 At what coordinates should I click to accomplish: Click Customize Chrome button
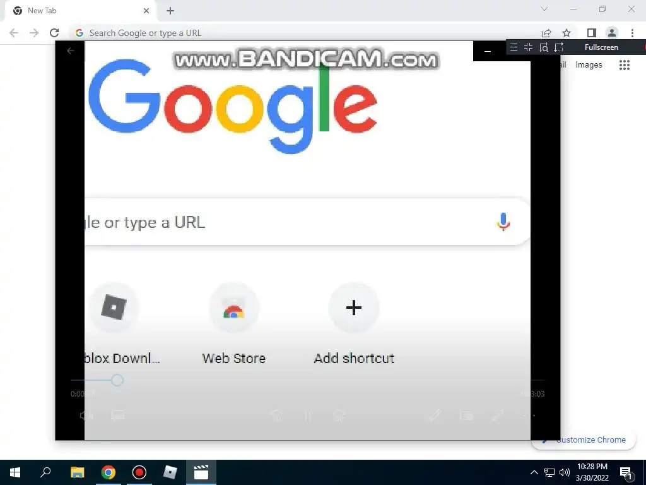[584, 440]
